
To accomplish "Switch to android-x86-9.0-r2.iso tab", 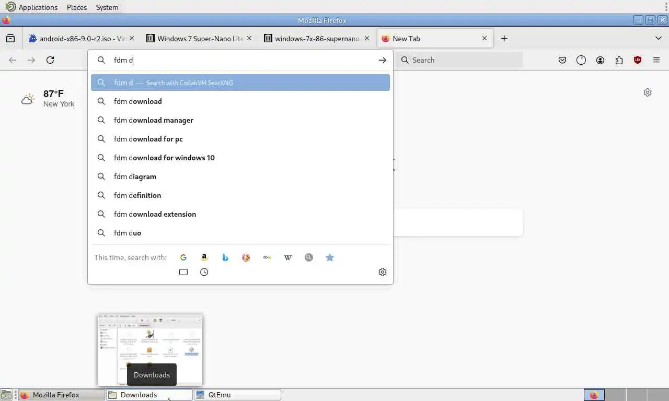I will 81,39.
